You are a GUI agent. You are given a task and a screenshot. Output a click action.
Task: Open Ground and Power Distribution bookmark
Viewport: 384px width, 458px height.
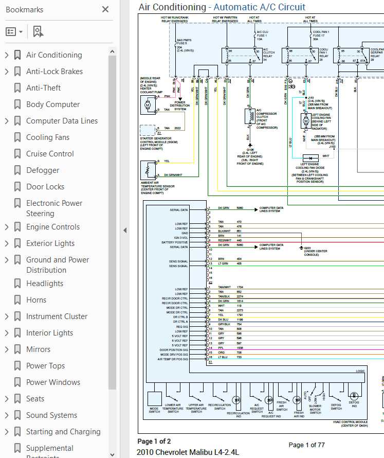[x=58, y=265]
